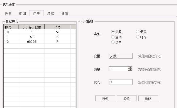Screen dimensions: 177x108
Task: Select the 天数 type radio button
Action: [113, 32]
